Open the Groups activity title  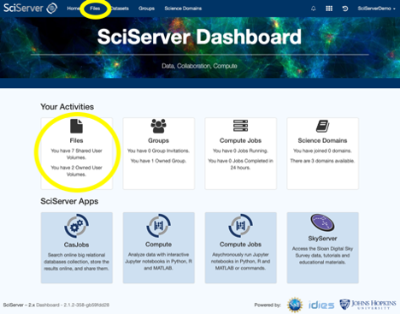click(x=158, y=140)
